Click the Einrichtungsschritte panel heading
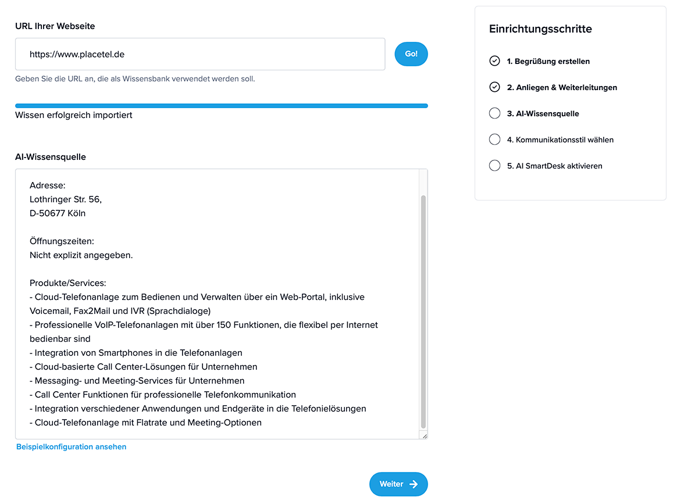677x504 pixels. (540, 29)
